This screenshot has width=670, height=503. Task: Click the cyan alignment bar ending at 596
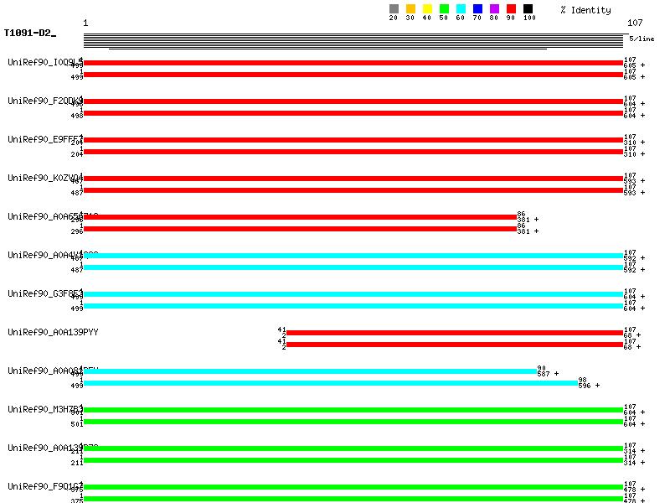click(x=330, y=383)
